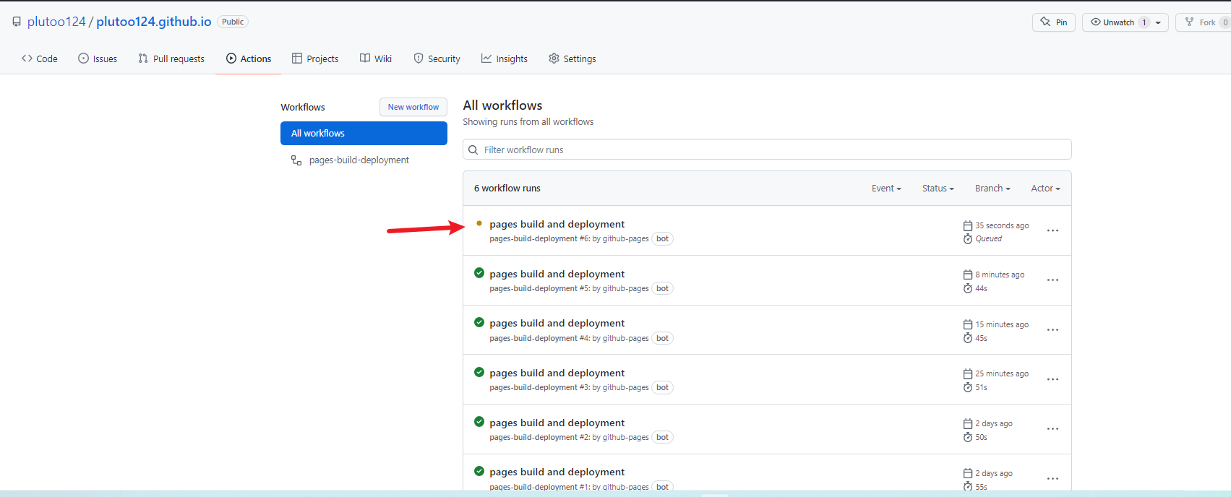Open the three-dot menu for run #6

click(x=1052, y=231)
